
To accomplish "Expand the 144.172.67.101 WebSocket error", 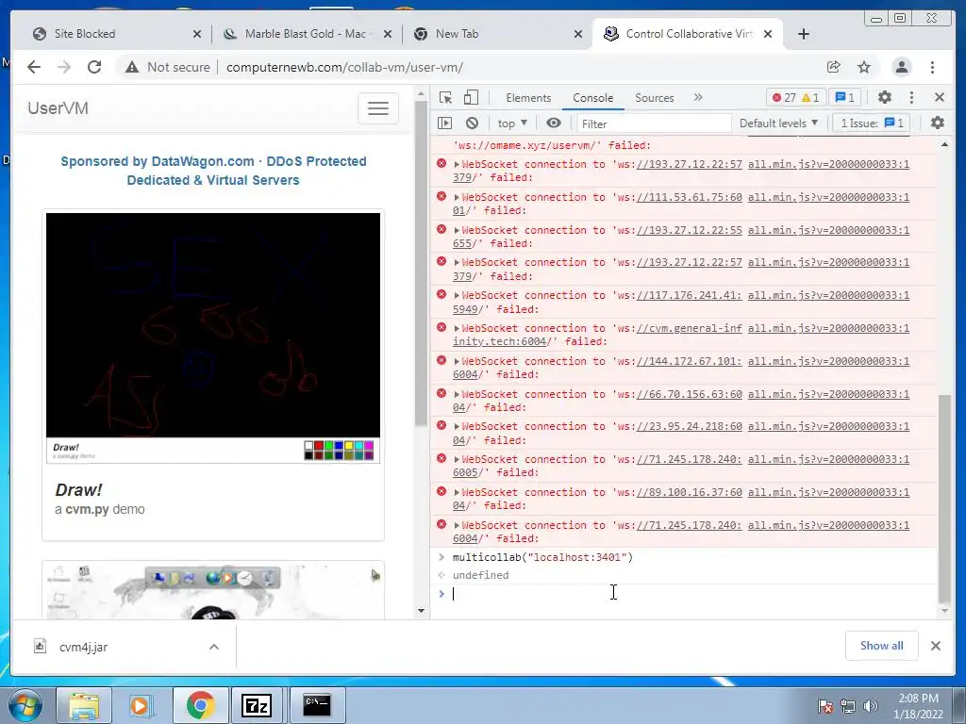I will (x=457, y=361).
